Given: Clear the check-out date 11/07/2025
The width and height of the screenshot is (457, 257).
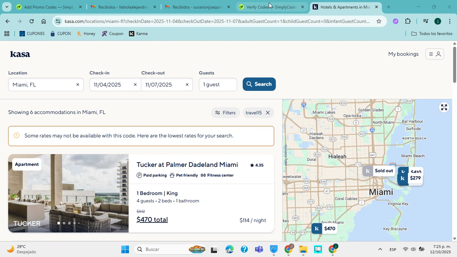Looking at the screenshot, I should (x=187, y=85).
